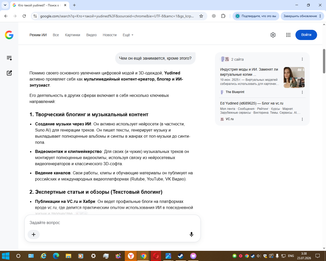Click the plus attach button
This screenshot has height=261, width=326.
(x=34, y=234)
